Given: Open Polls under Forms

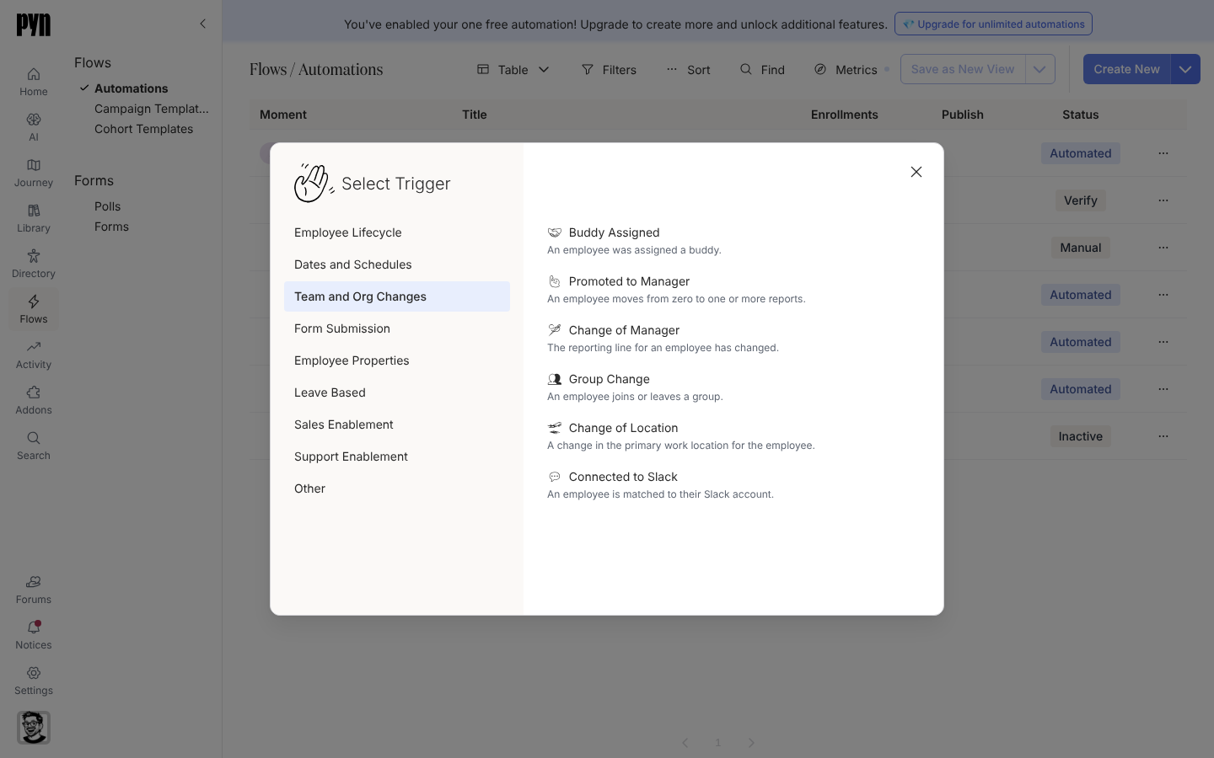Looking at the screenshot, I should pyautogui.click(x=108, y=206).
